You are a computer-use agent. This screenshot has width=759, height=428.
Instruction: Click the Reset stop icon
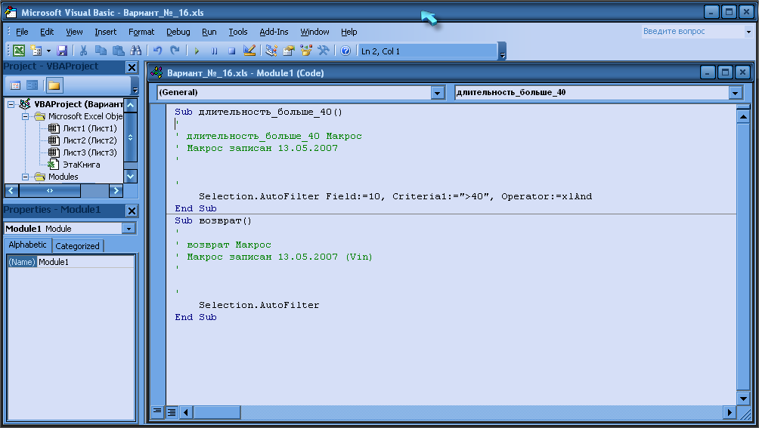pos(232,51)
